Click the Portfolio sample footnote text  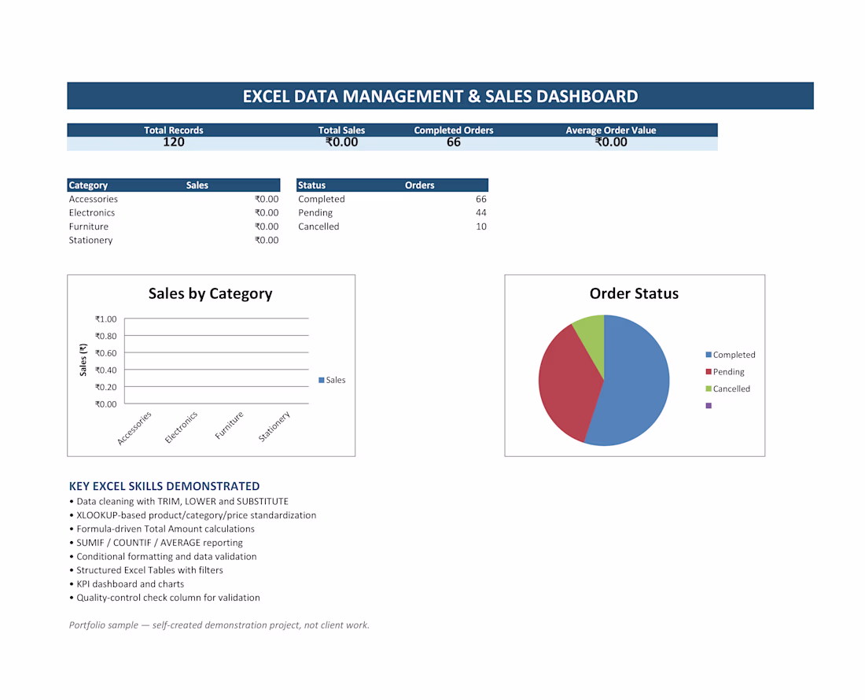click(219, 625)
